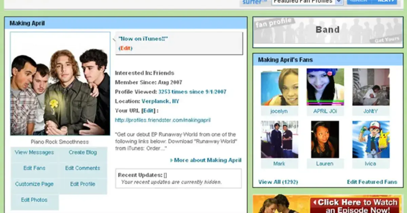Open the profiles.friendster.com/makingapril URL
This screenshot has width=407, height=213.
(163, 120)
